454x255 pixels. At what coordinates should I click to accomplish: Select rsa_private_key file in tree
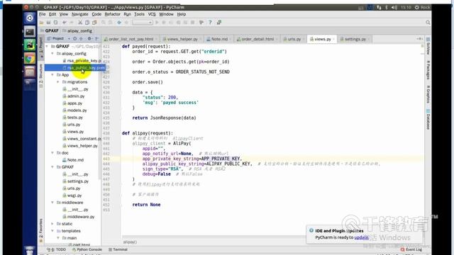click(82, 61)
